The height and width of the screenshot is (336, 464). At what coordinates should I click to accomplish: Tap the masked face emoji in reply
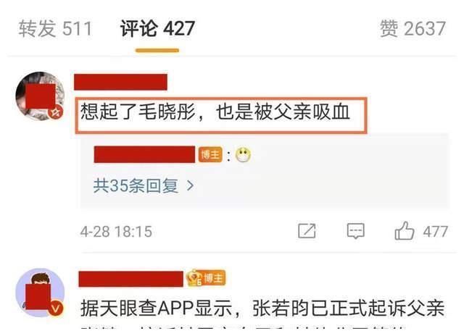click(x=244, y=154)
